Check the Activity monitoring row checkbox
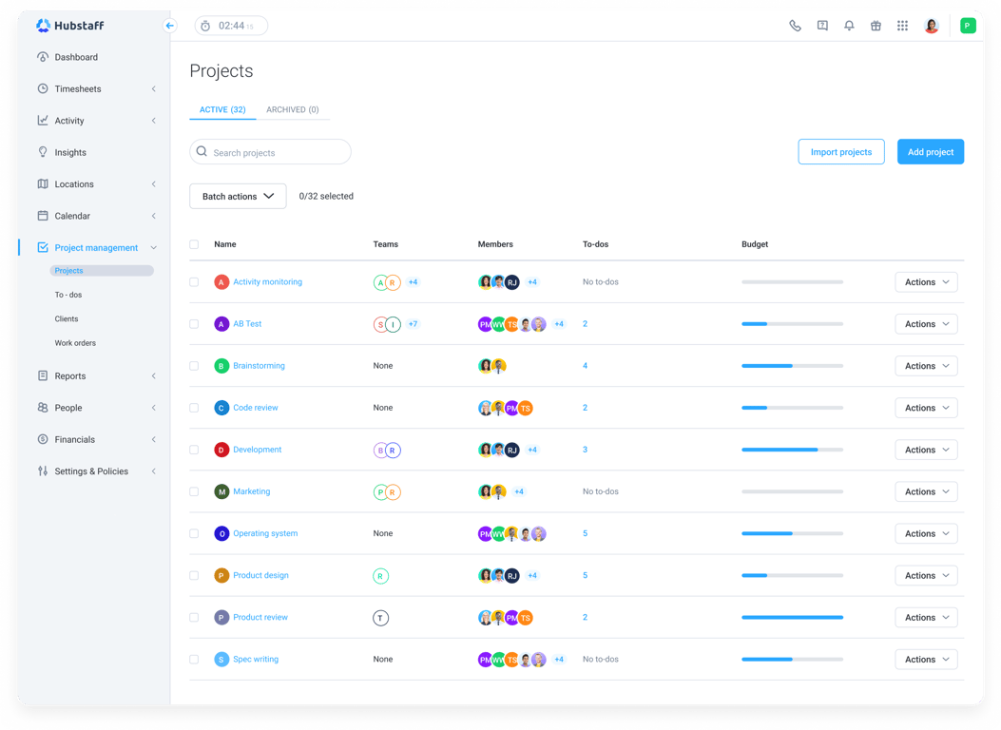 point(194,282)
